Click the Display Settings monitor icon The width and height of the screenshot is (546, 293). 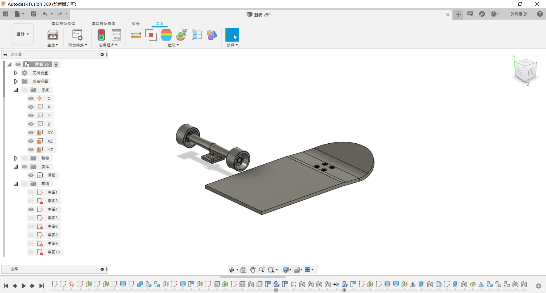286,270
